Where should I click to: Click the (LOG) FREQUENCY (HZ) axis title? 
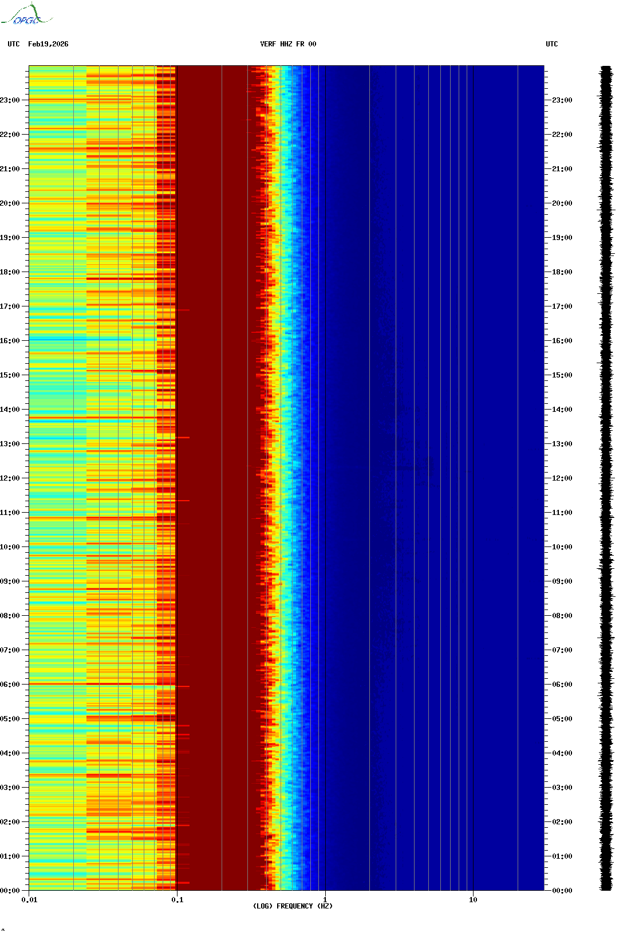(293, 906)
